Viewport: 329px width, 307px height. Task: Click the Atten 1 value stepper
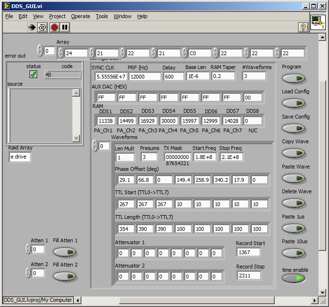(x=28, y=249)
